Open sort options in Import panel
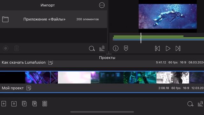This screenshot has height=115, width=204. point(102,48)
